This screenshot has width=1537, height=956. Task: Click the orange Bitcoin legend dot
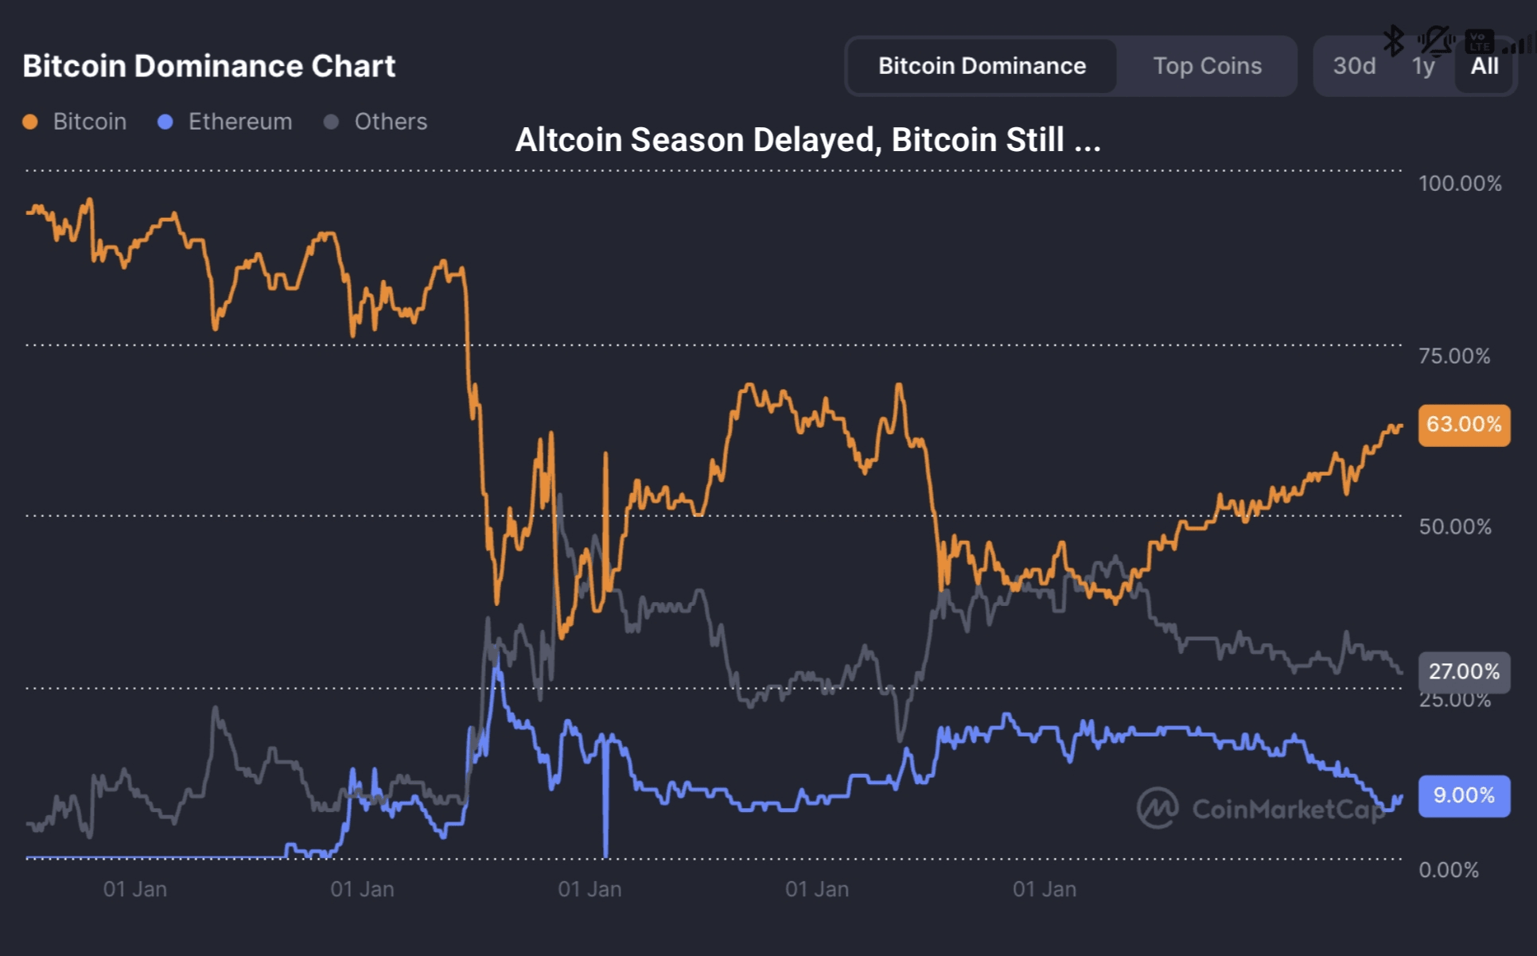pyautogui.click(x=30, y=122)
